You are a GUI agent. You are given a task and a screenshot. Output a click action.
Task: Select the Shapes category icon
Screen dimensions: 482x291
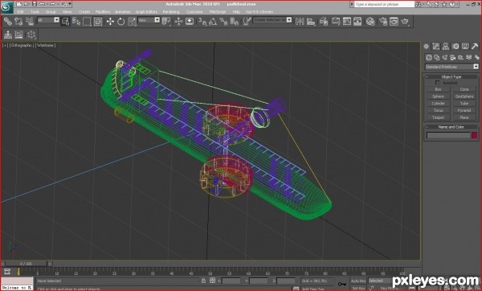point(436,58)
